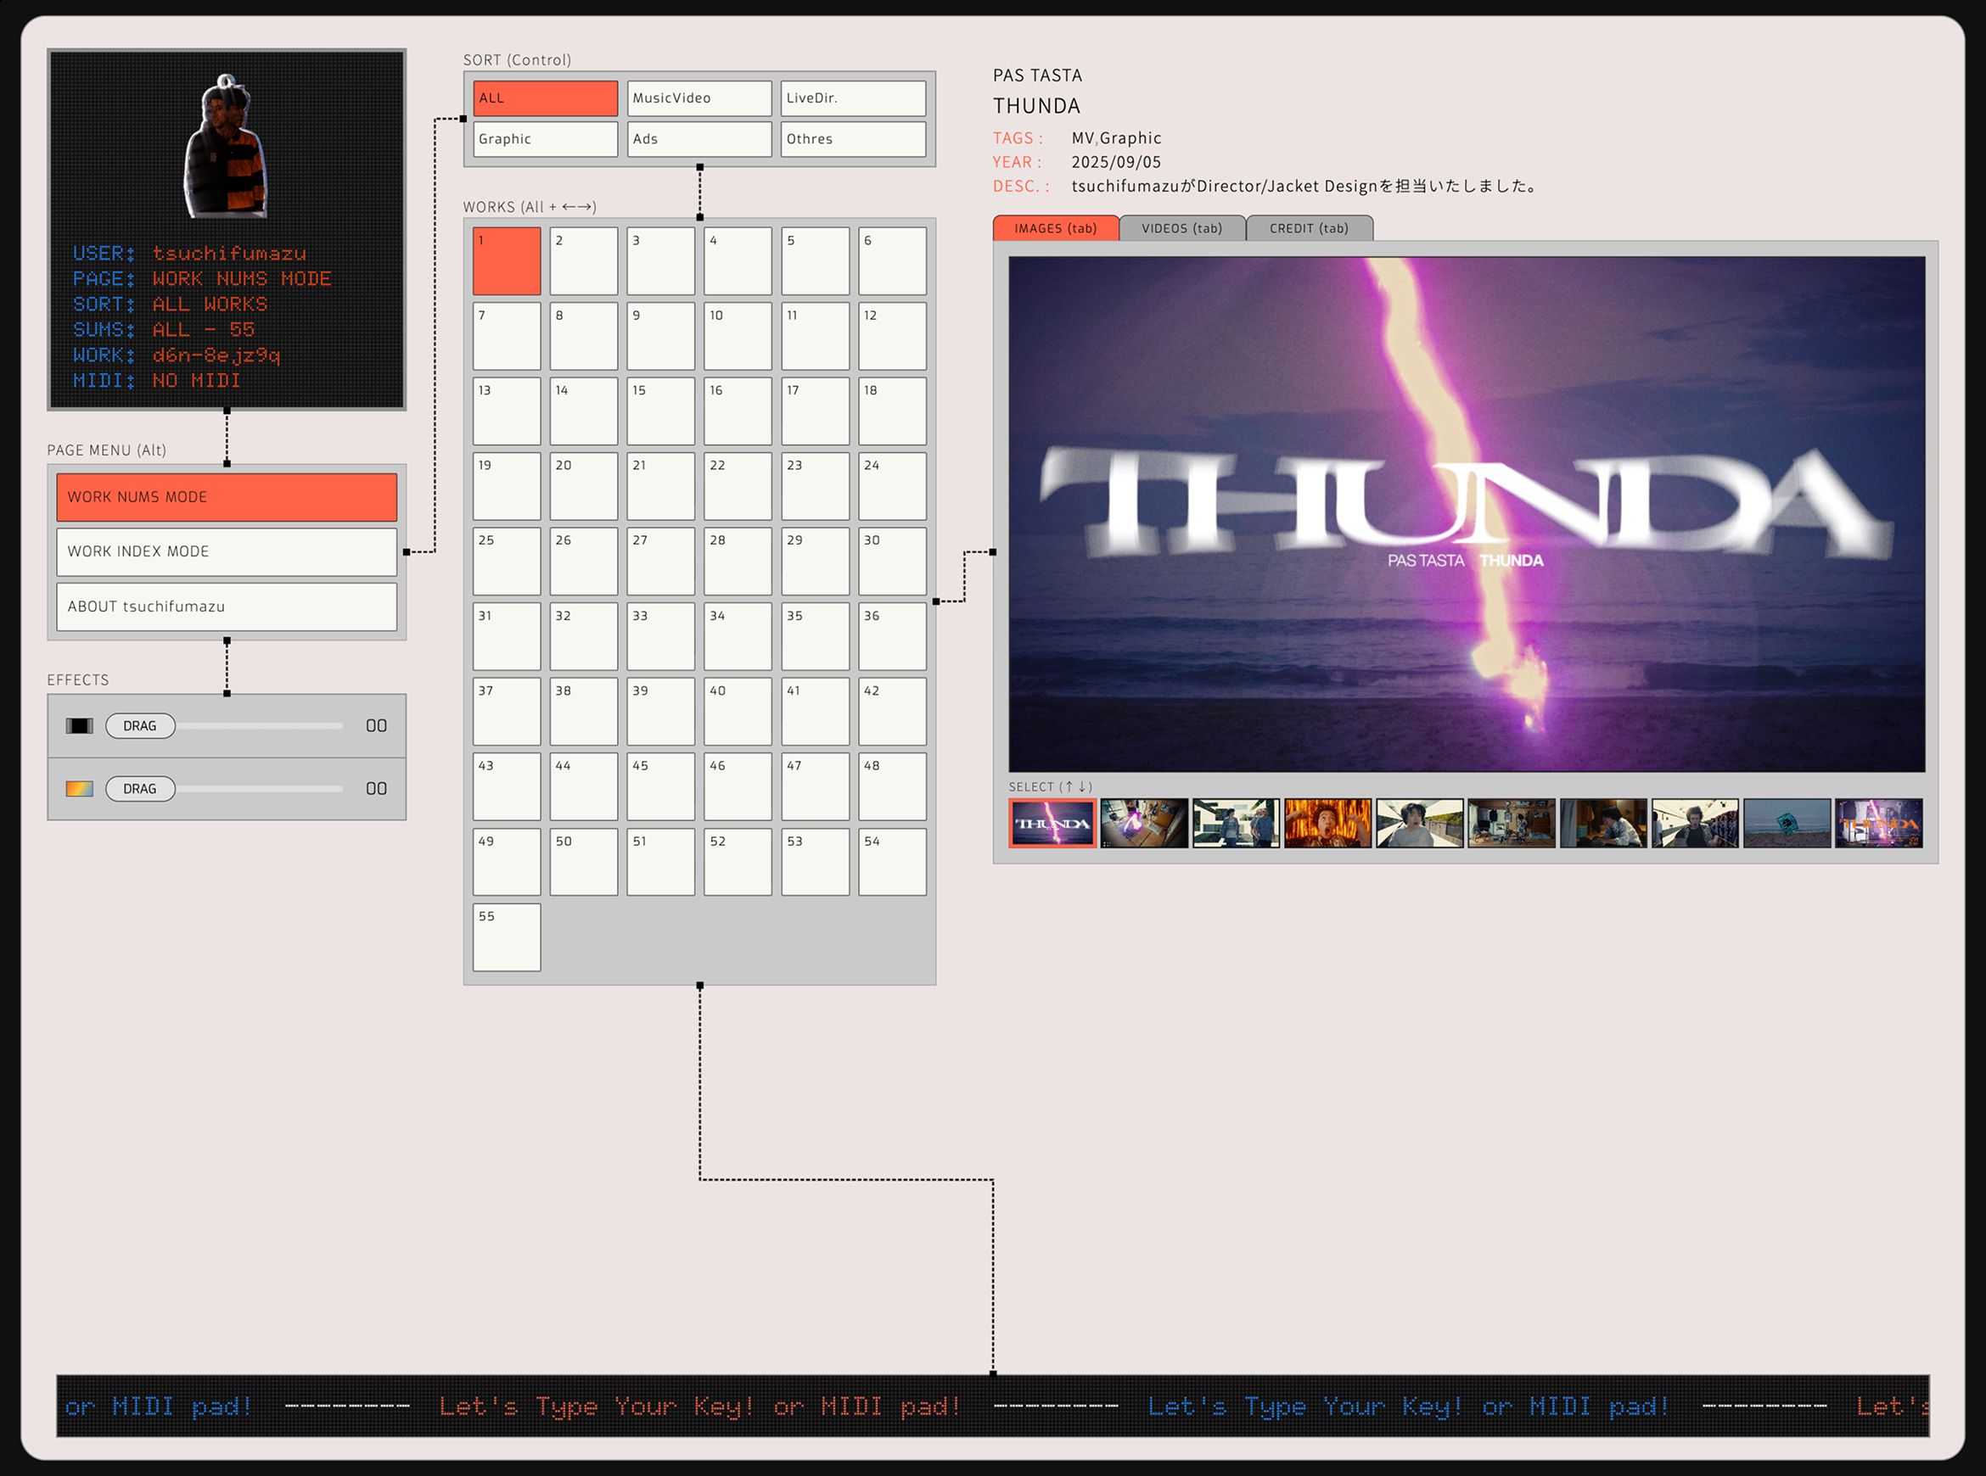The height and width of the screenshot is (1476, 1986).
Task: Click the user avatar keychain image
Action: point(225,148)
